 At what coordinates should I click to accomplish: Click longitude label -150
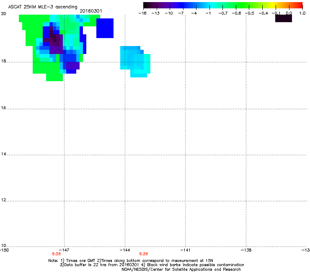(4, 250)
